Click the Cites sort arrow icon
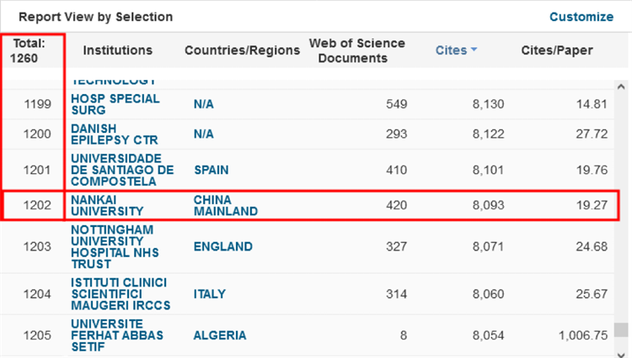This screenshot has height=358, width=632. tap(474, 50)
